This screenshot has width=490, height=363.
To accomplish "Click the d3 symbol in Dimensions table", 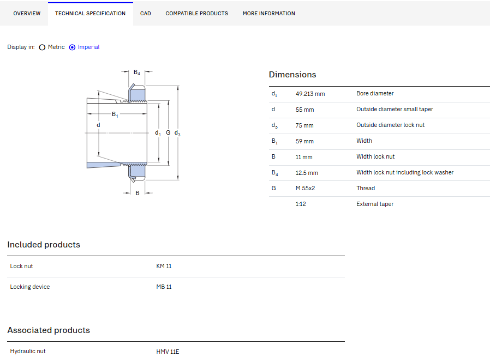I will tap(274, 125).
